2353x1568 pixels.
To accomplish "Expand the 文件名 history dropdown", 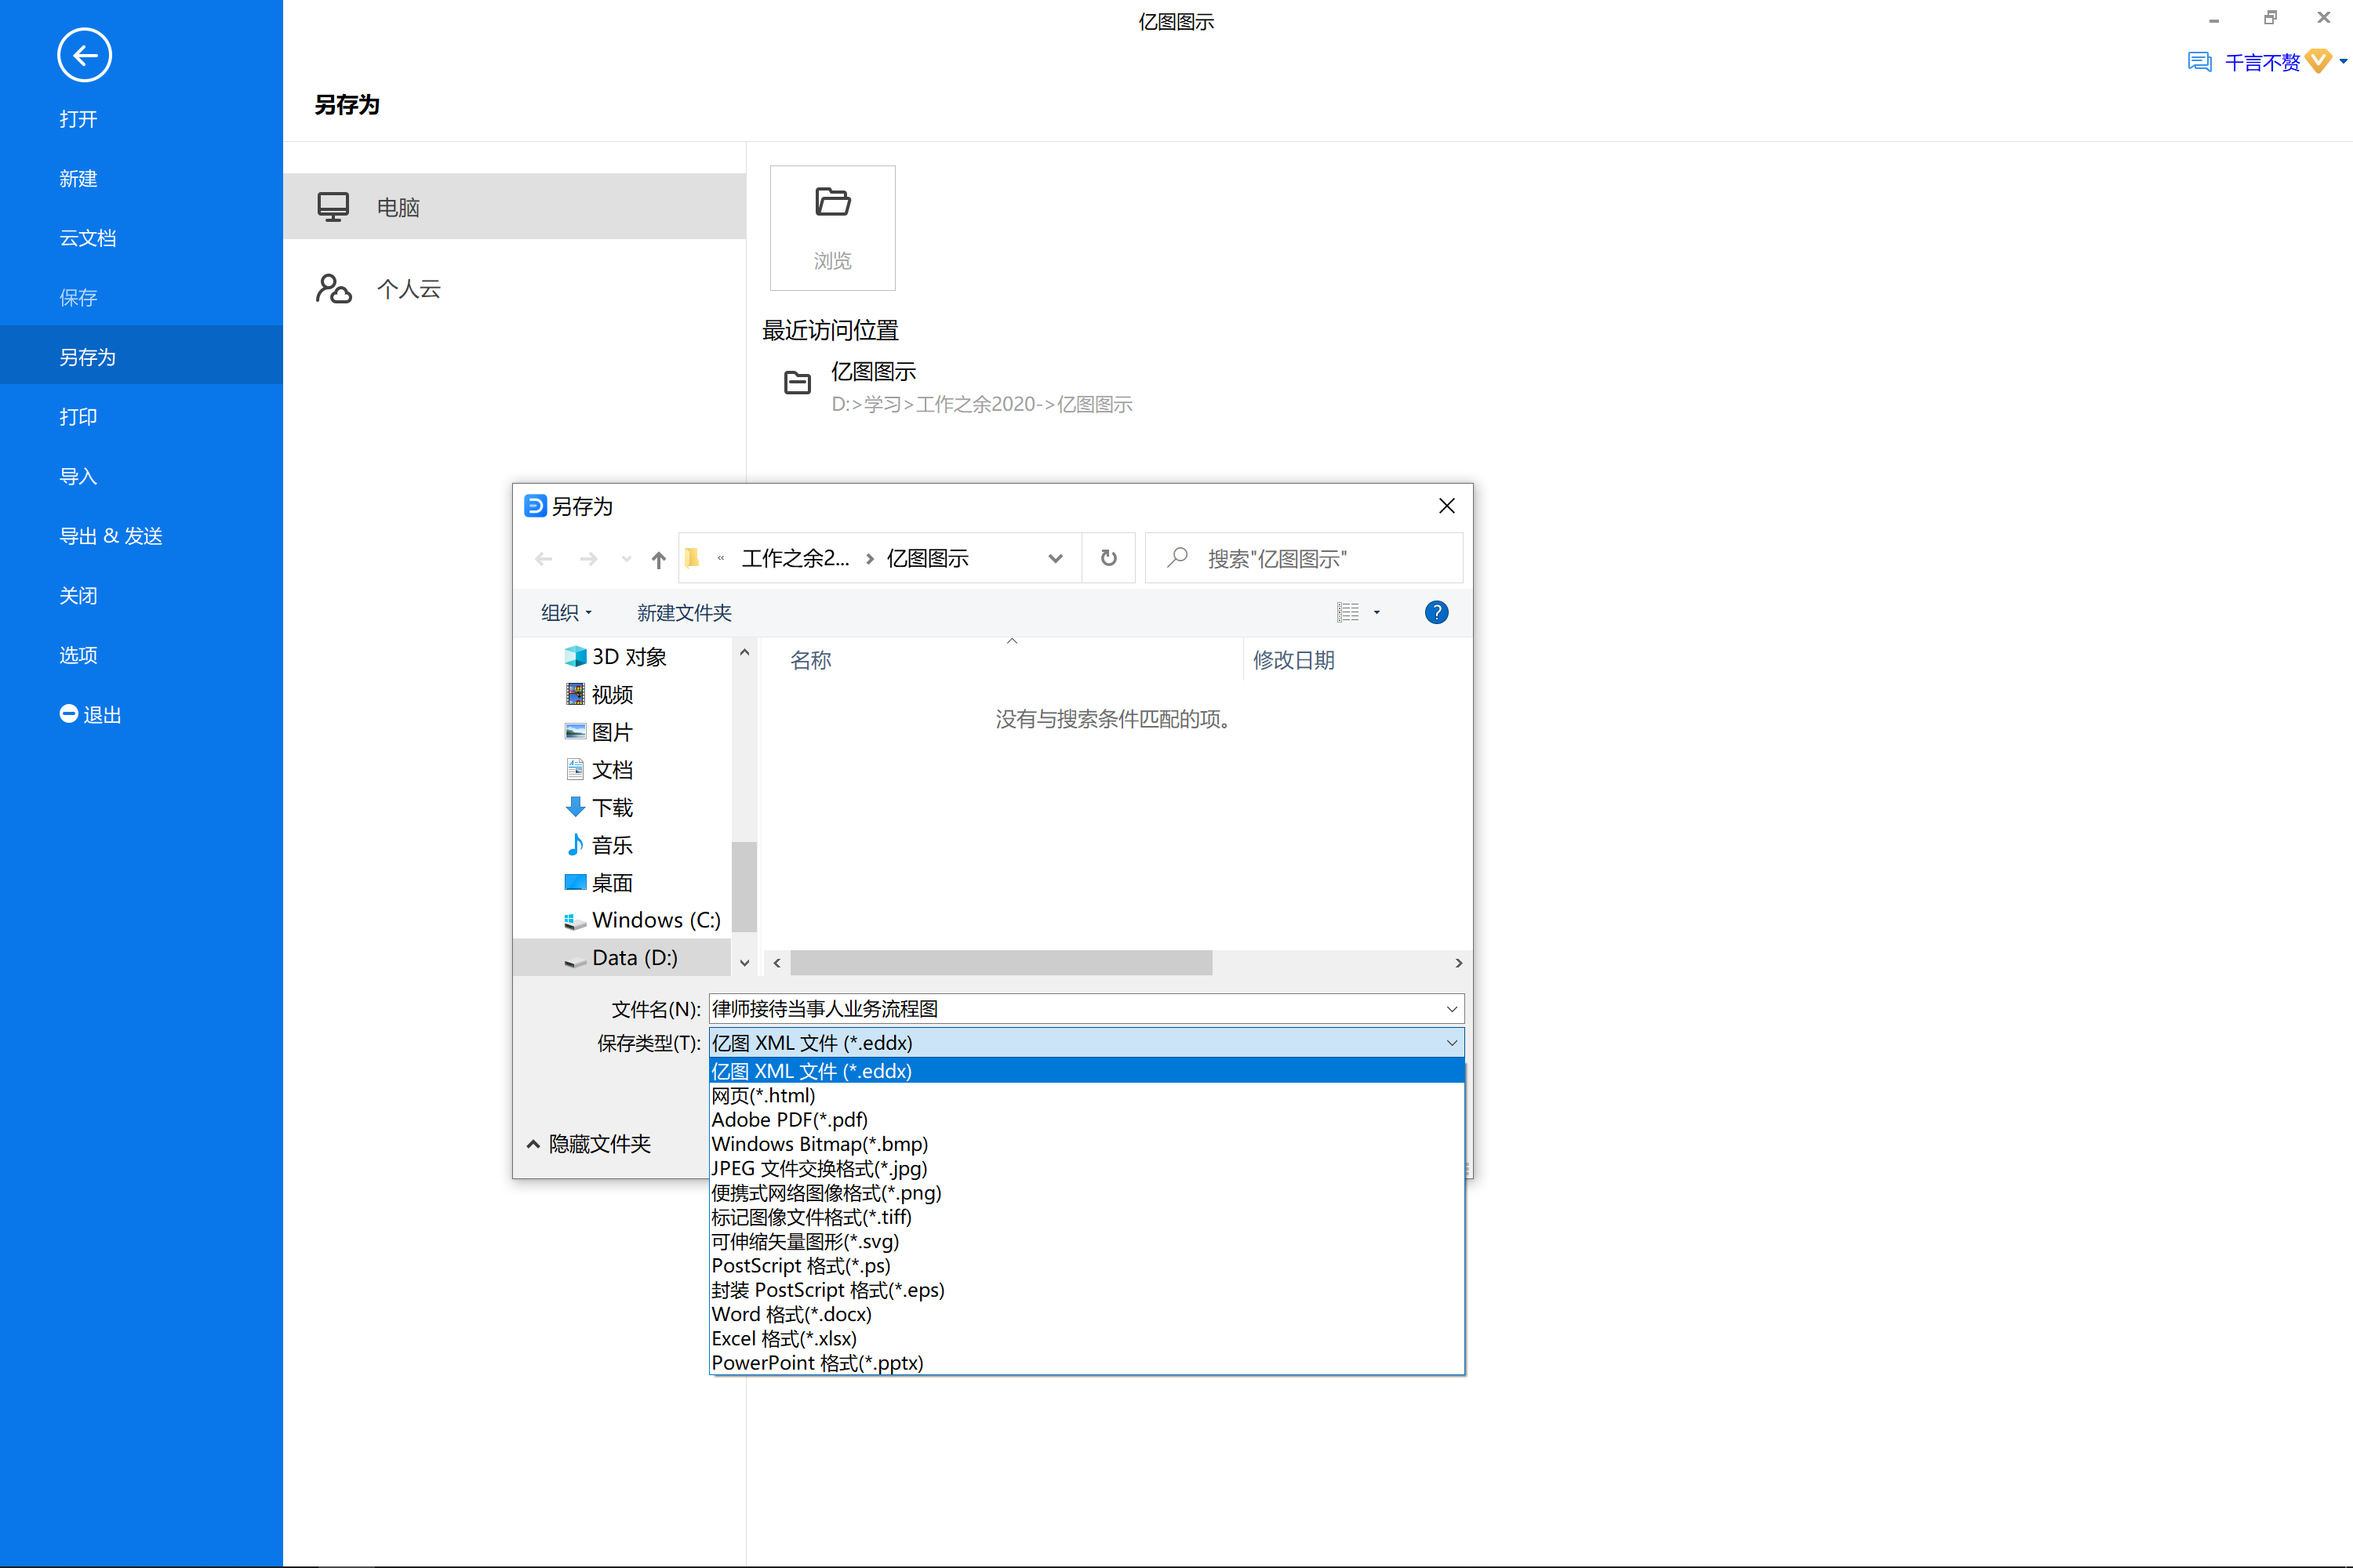I will 1450,1009.
